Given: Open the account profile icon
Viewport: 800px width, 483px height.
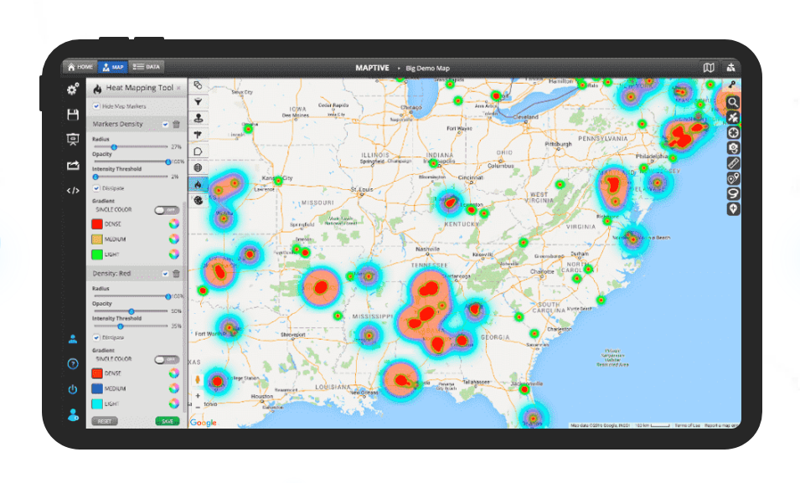Looking at the screenshot, I should click(73, 414).
